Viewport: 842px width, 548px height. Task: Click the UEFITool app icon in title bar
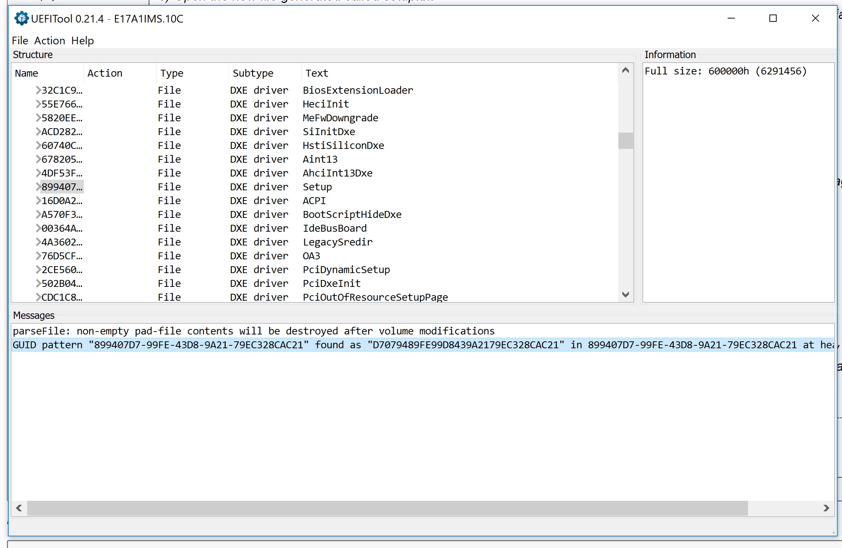[x=21, y=18]
